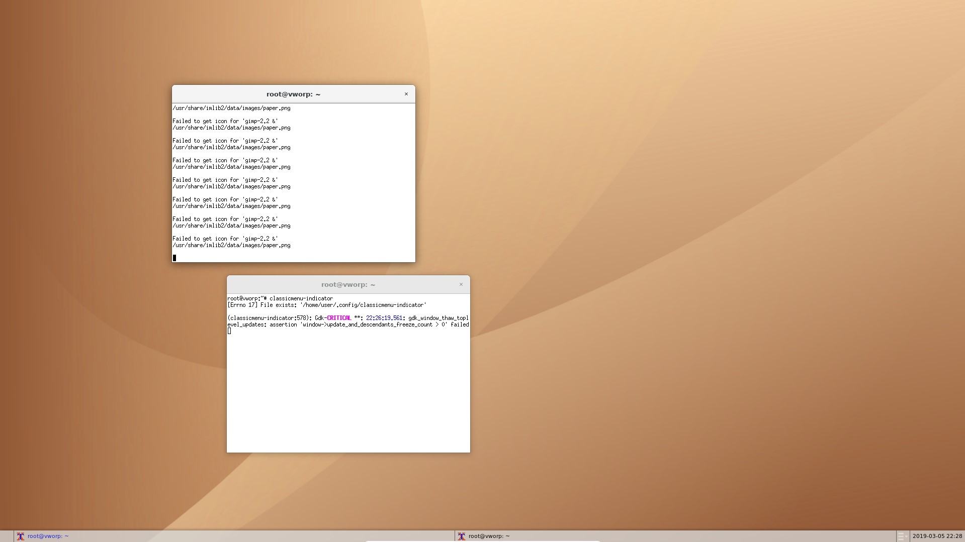Click the 'update_and_descendants_freeze_count' assertion text

click(x=380, y=324)
